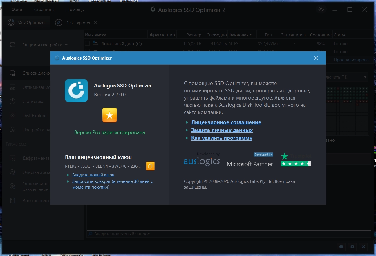Click the Версия 2.2.0.0 text
376x256 pixels.
(x=110, y=95)
